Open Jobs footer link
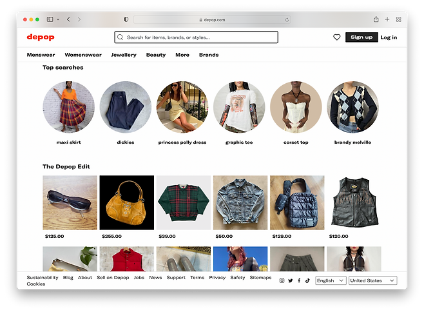 pyautogui.click(x=139, y=277)
